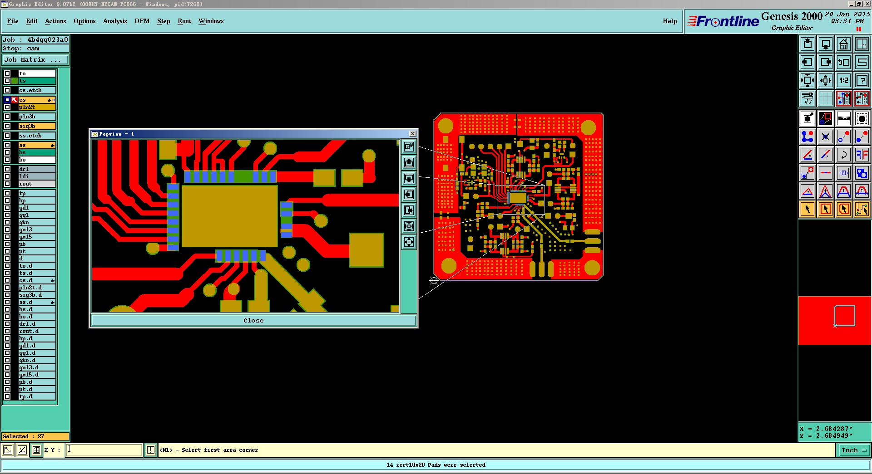Open the Help menu

(670, 21)
